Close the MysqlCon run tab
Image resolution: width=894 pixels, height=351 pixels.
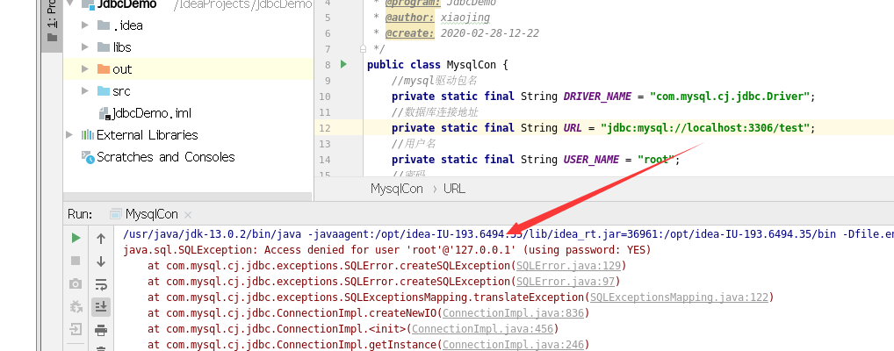click(188, 215)
